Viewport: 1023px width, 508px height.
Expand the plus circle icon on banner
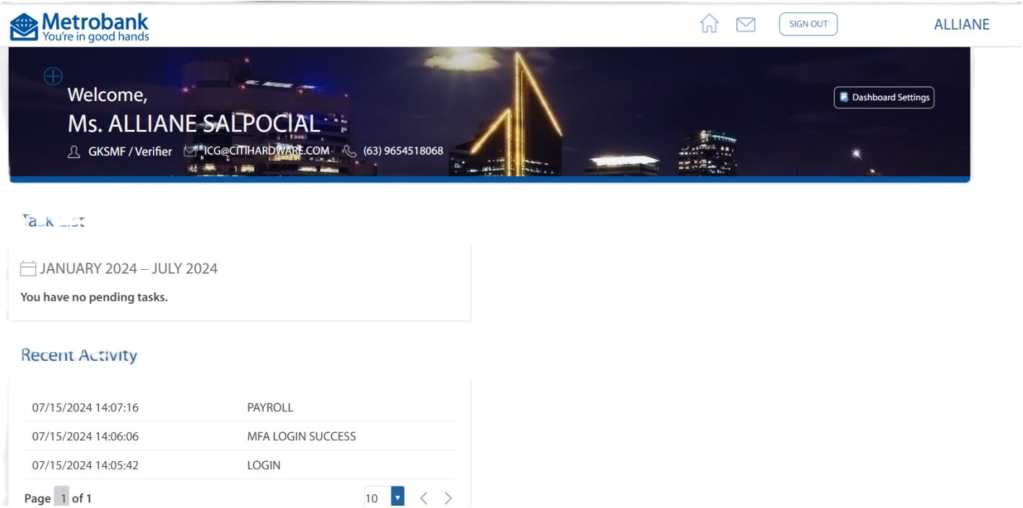click(x=53, y=76)
